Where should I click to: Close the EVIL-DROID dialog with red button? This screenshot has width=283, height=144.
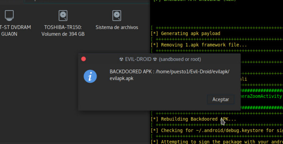[x=84, y=59]
